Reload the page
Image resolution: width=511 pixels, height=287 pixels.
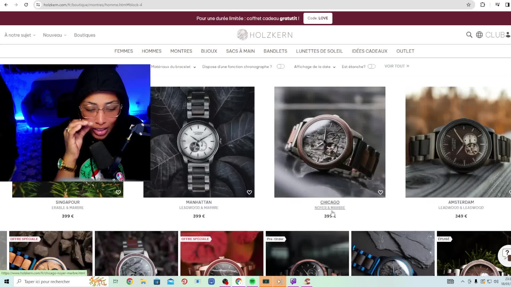26,5
